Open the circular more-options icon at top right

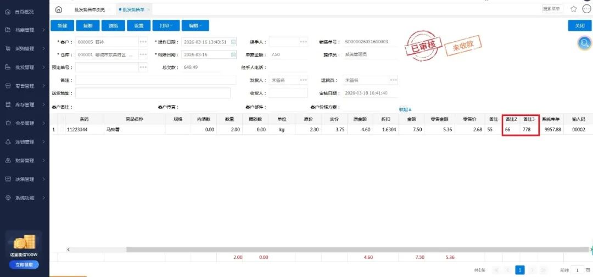coord(586,9)
